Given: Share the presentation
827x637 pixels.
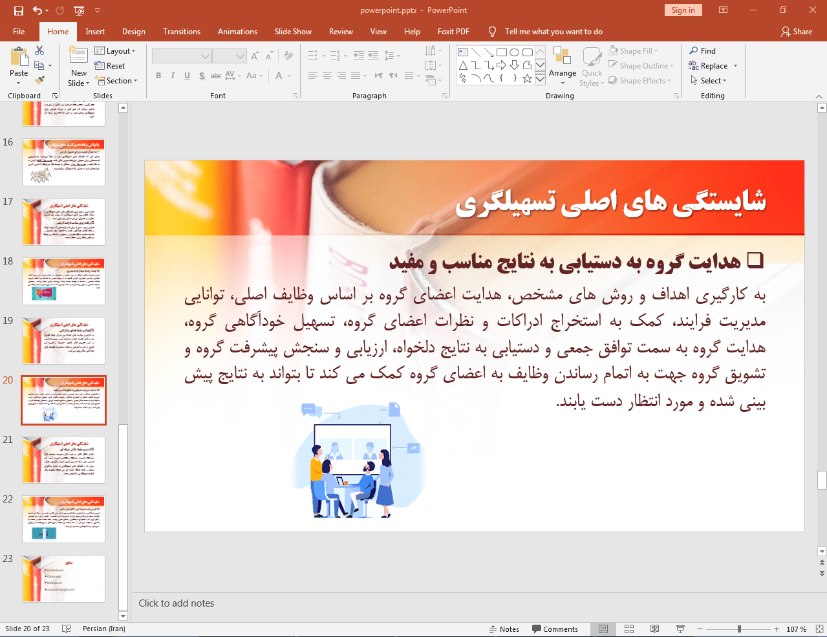Looking at the screenshot, I should click(x=797, y=31).
